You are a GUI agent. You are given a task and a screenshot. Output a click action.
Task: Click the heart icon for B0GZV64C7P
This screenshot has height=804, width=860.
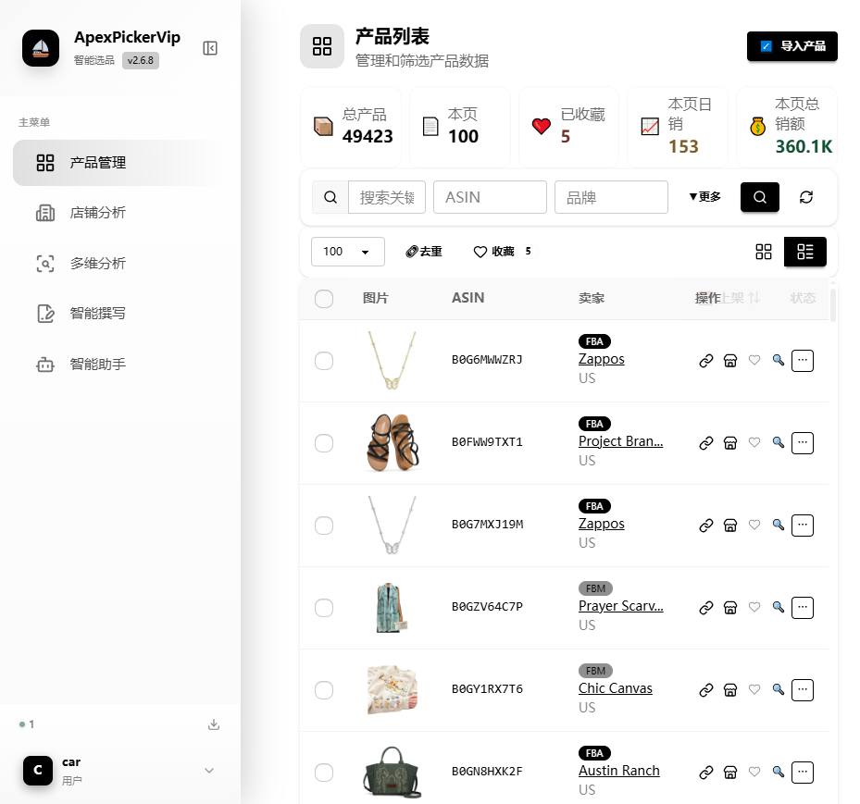[x=754, y=607]
